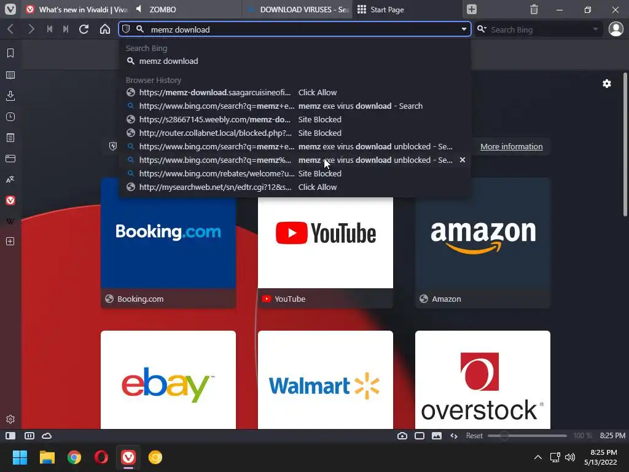Open the Bookmarks panel in sidebar
Screen dimensions: 629x472
pyautogui.click(x=10, y=53)
